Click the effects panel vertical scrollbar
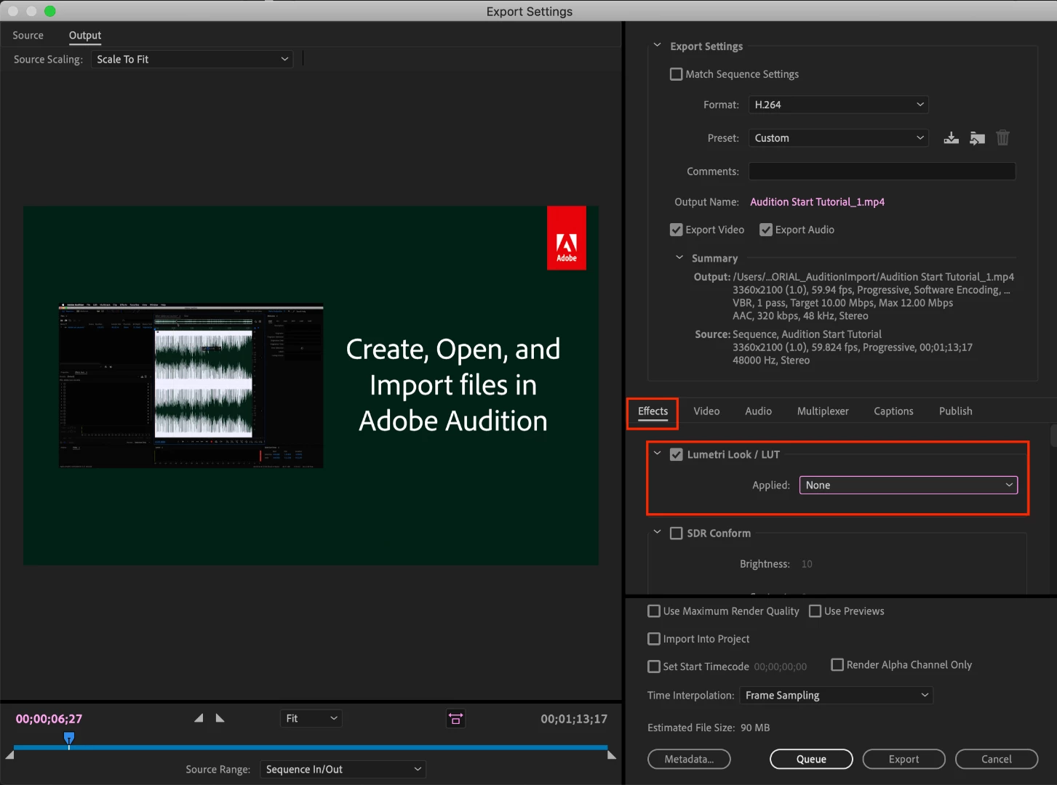 coord(1053,436)
